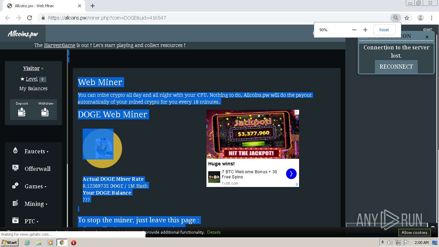Open the Level link
This screenshot has width=439, height=247.
pyautogui.click(x=32, y=79)
